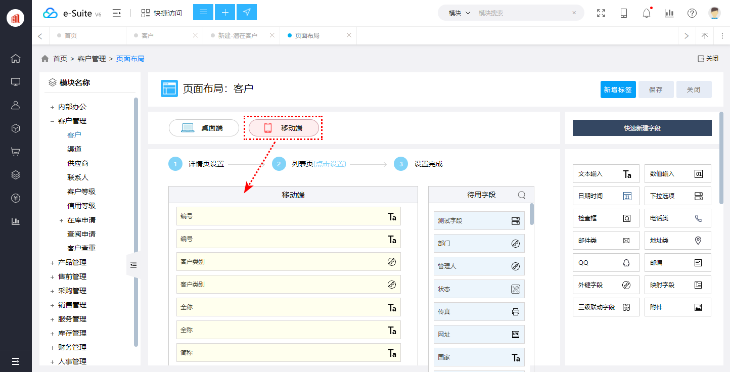The image size is (730, 372).
Task: Switch layout to 桌面端 mode
Action: pyautogui.click(x=203, y=128)
